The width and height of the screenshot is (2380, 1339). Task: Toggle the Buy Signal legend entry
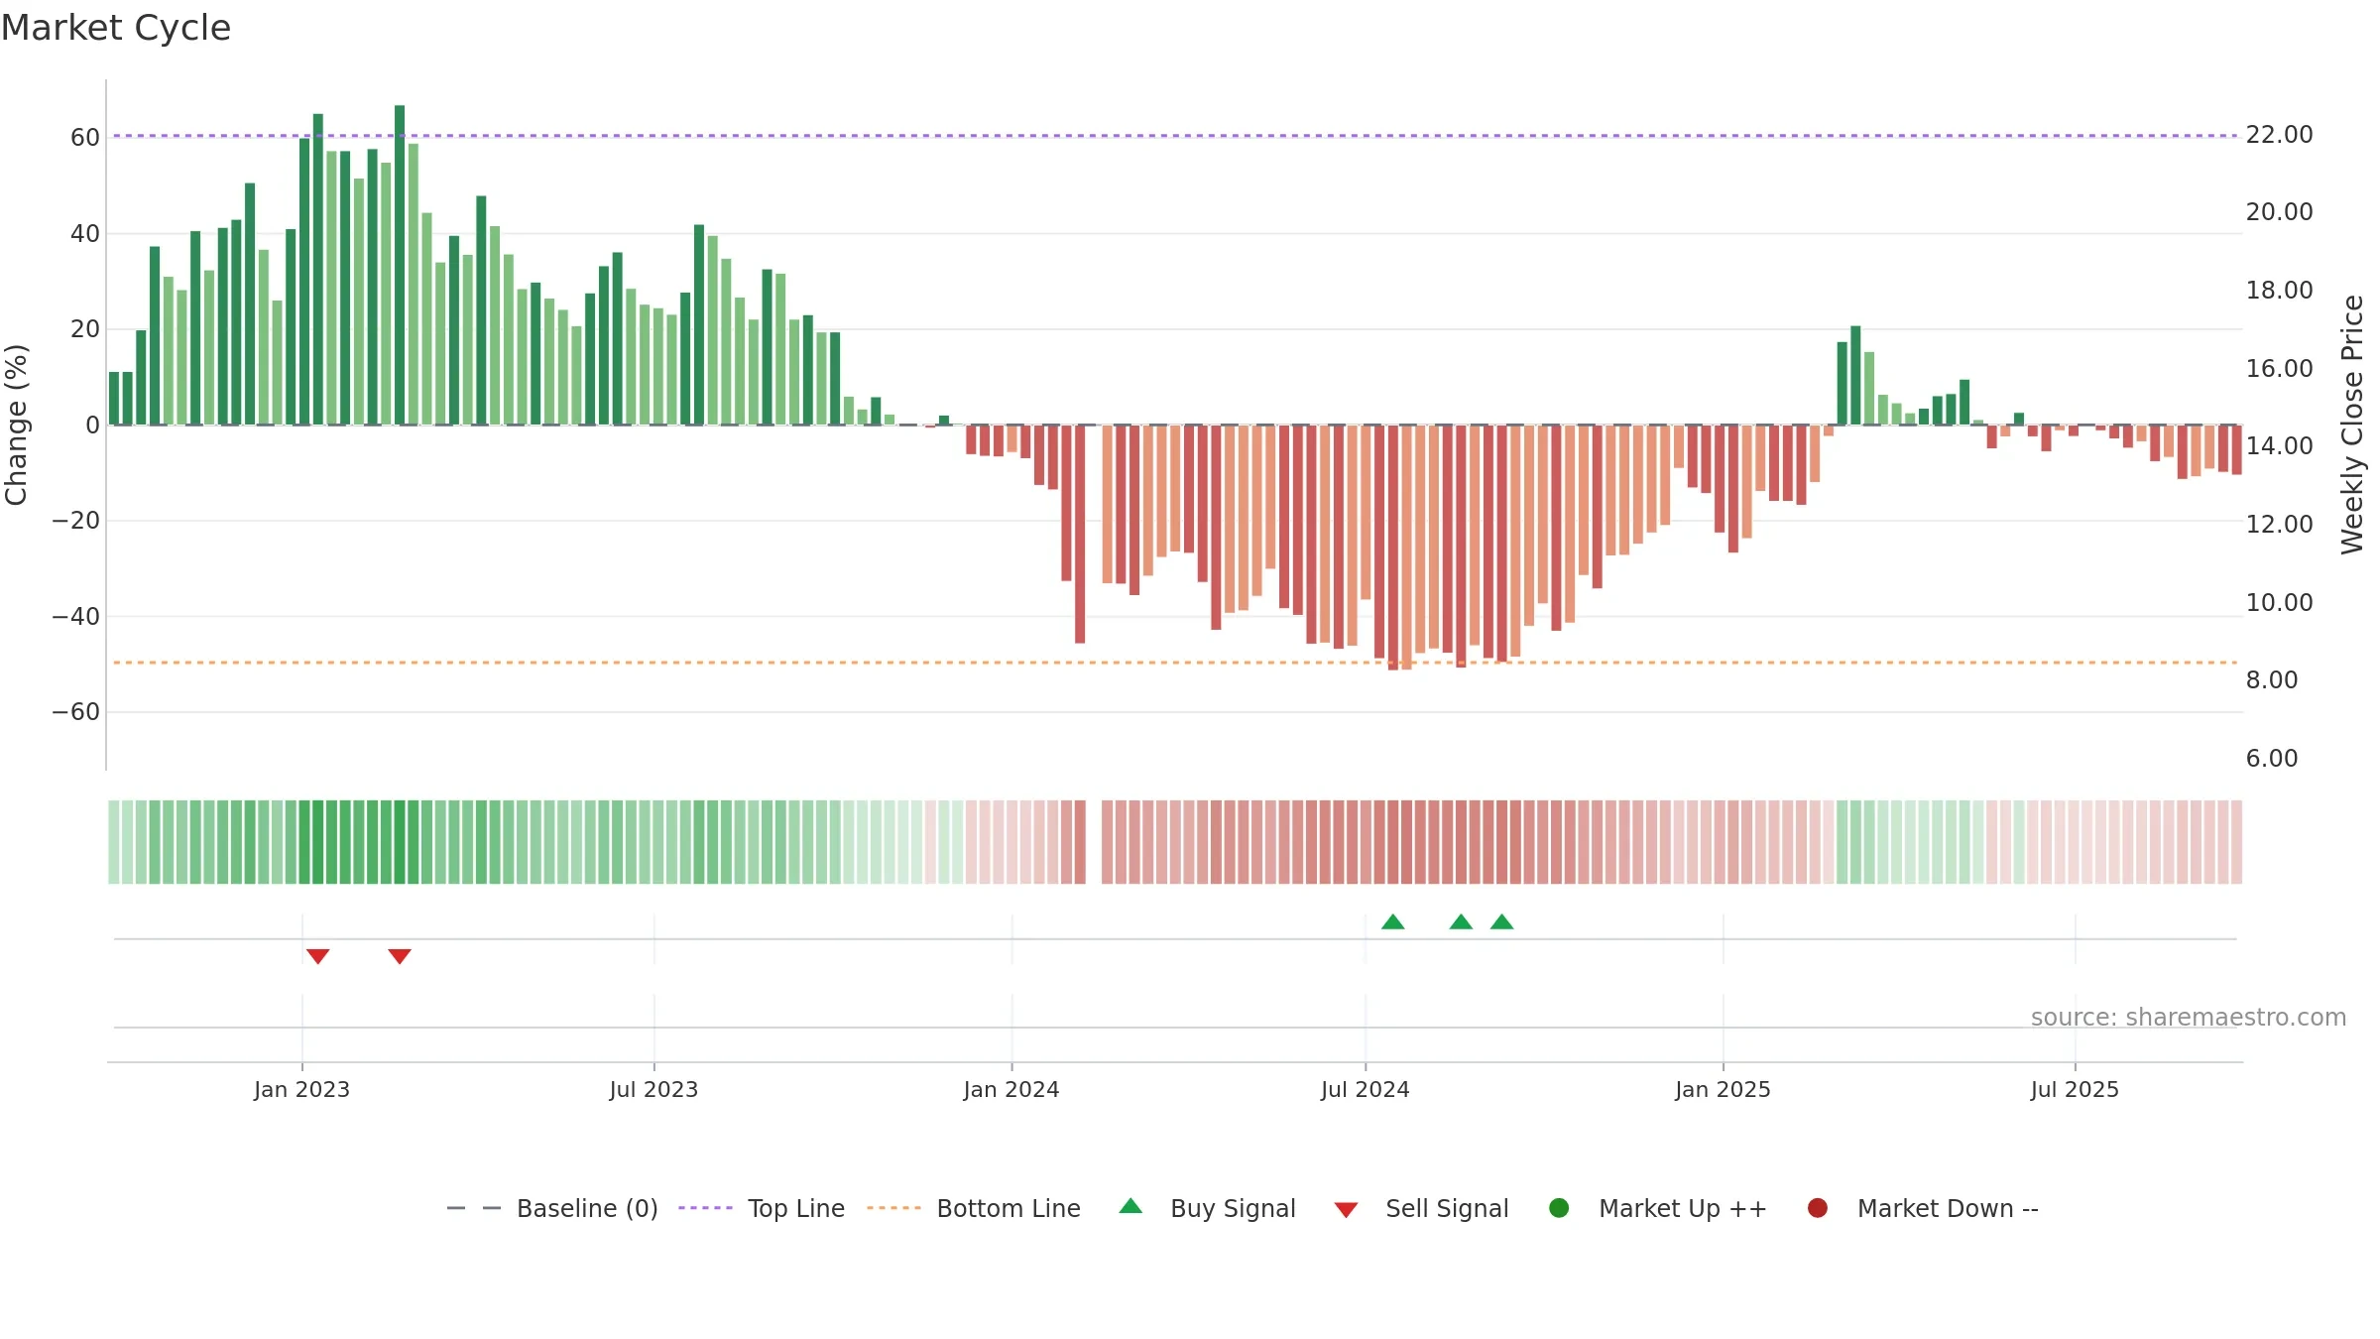click(1207, 1208)
